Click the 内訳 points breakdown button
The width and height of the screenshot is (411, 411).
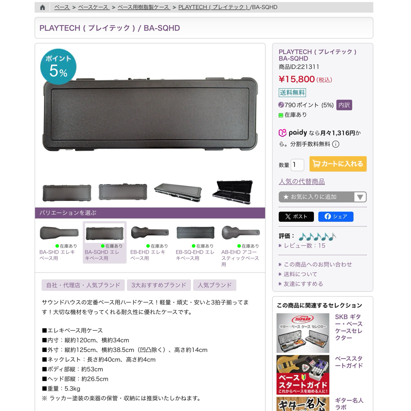[344, 105]
